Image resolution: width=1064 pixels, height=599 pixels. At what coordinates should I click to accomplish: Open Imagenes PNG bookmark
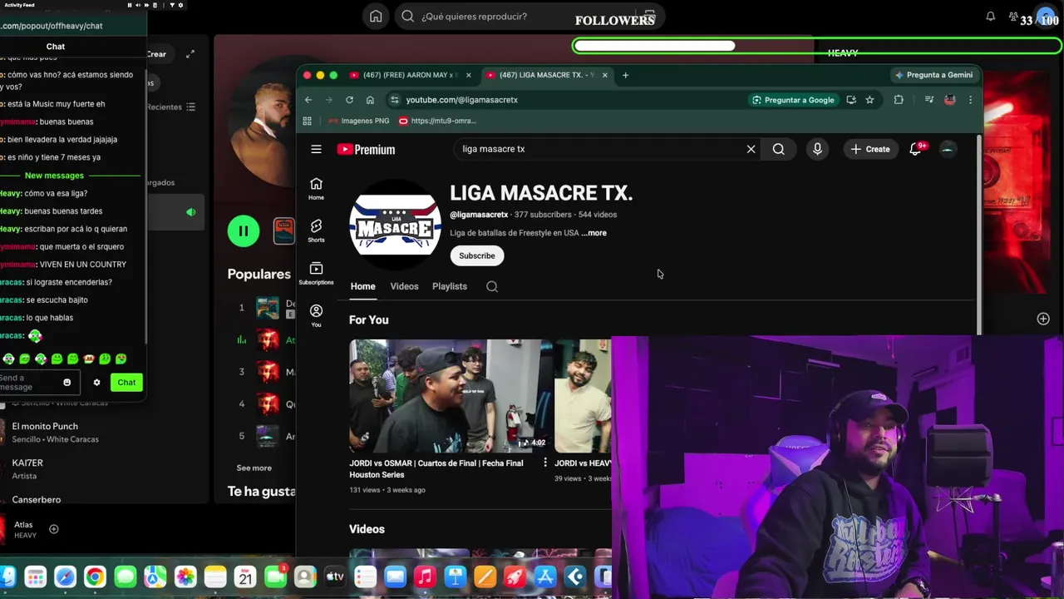pyautogui.click(x=359, y=121)
